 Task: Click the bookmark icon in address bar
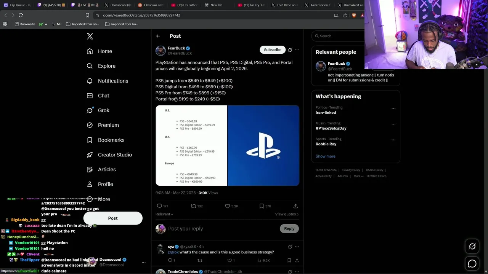click(87, 15)
